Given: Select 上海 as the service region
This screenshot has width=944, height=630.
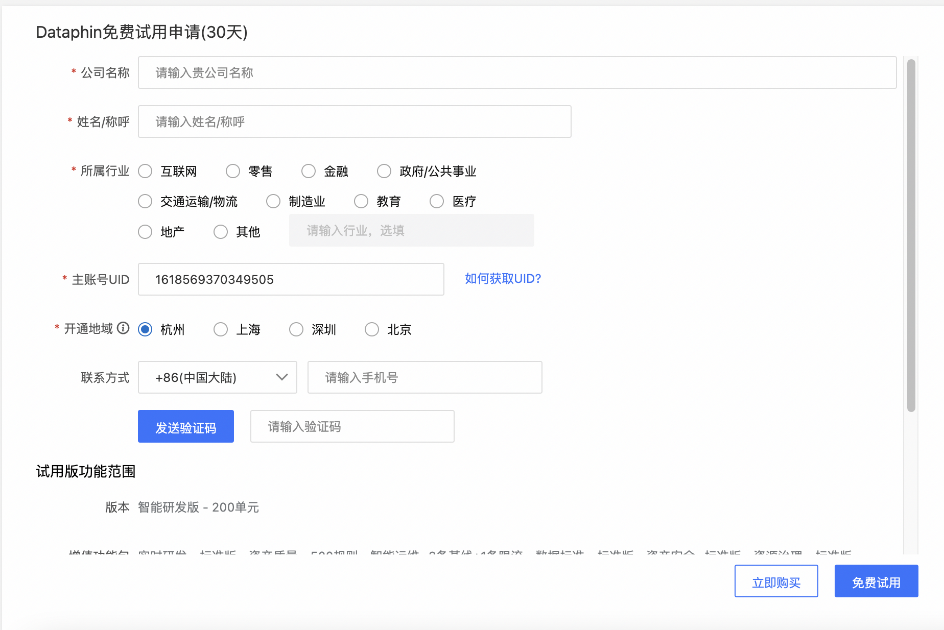Looking at the screenshot, I should [220, 329].
